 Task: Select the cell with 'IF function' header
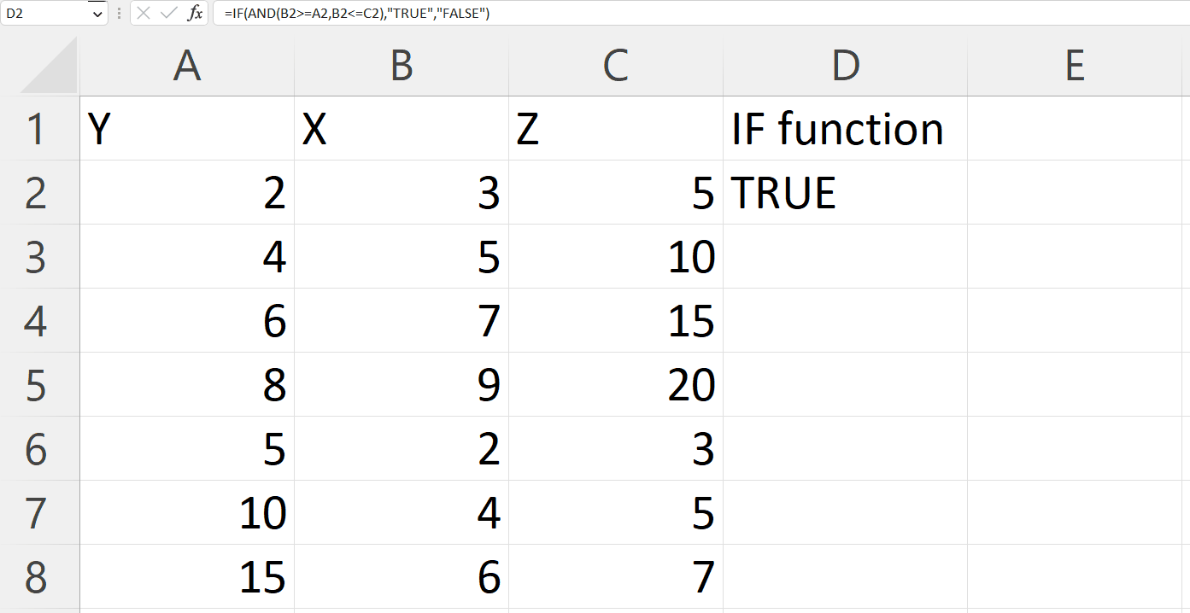point(845,129)
